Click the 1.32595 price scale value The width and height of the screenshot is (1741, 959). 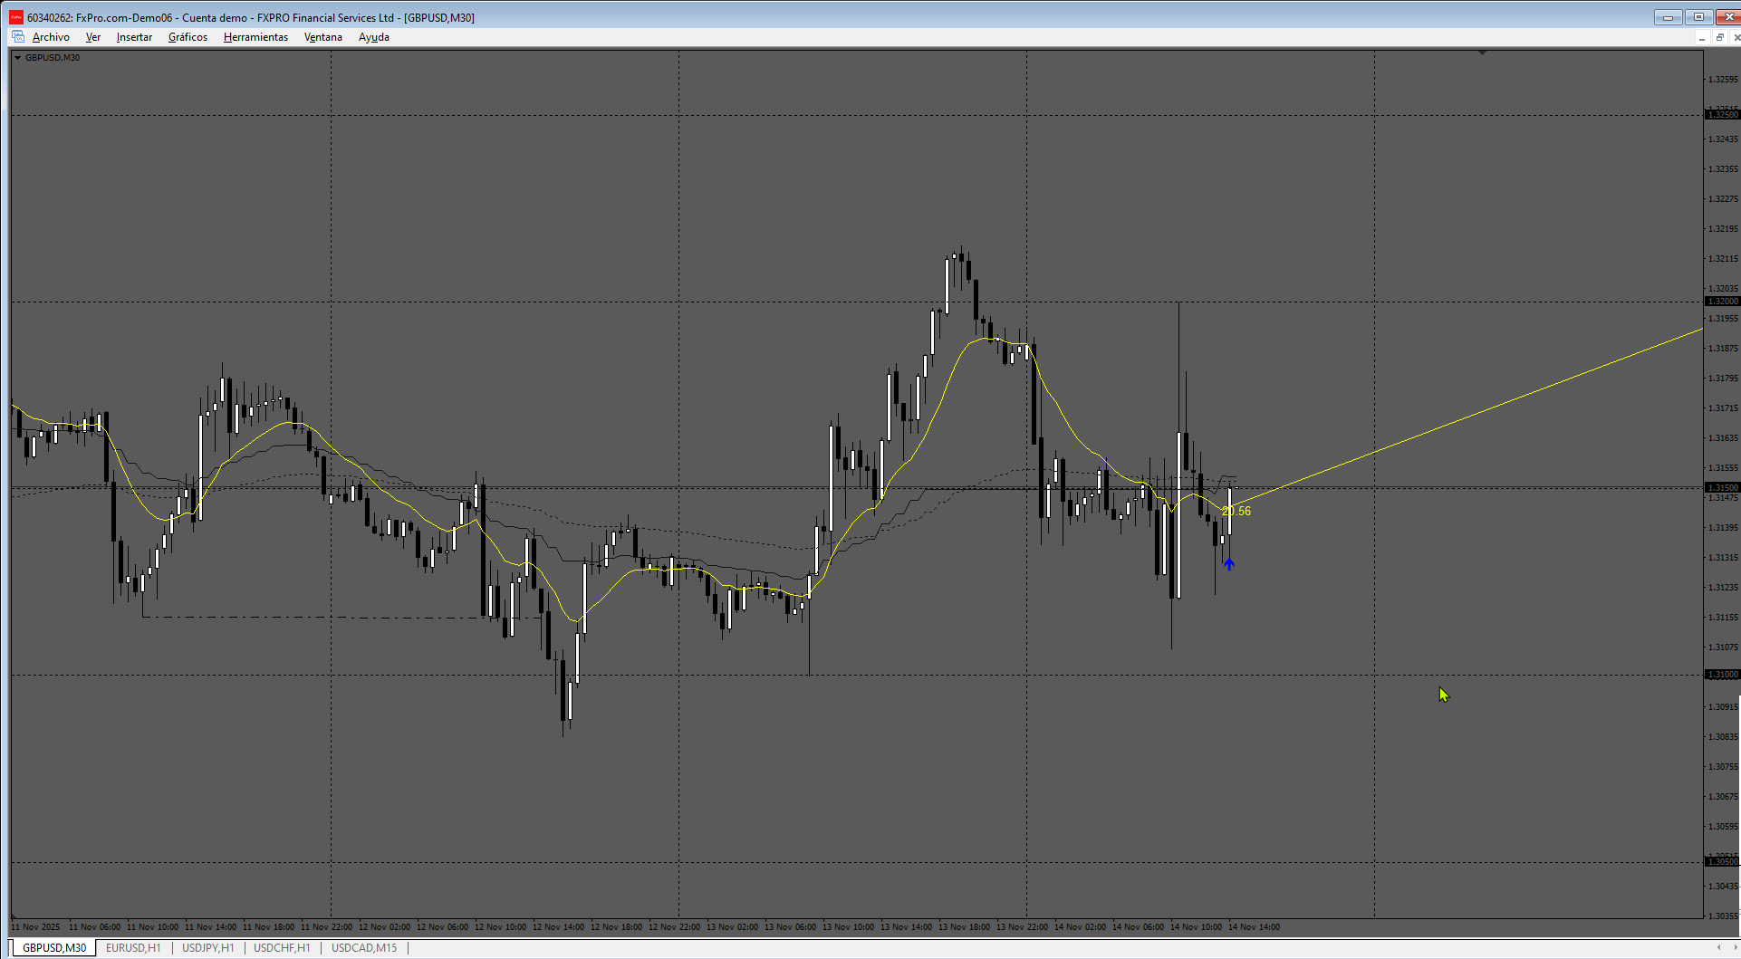pyautogui.click(x=1723, y=80)
